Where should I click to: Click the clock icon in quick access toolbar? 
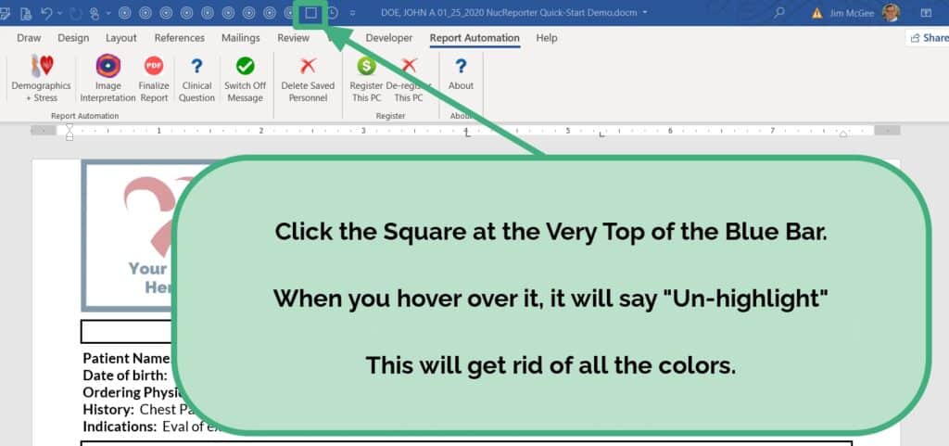click(x=332, y=13)
